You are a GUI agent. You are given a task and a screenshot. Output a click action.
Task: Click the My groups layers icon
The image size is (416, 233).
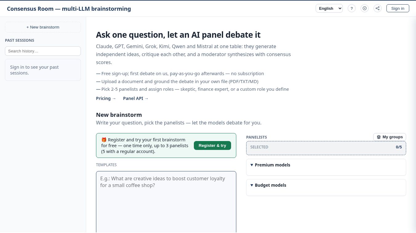click(379, 137)
